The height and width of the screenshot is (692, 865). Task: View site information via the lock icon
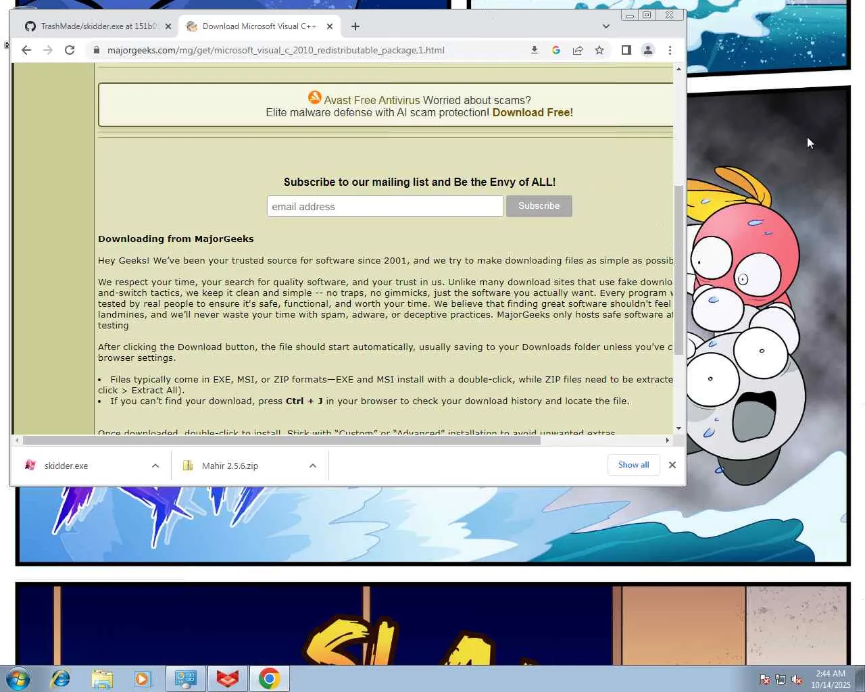(97, 50)
